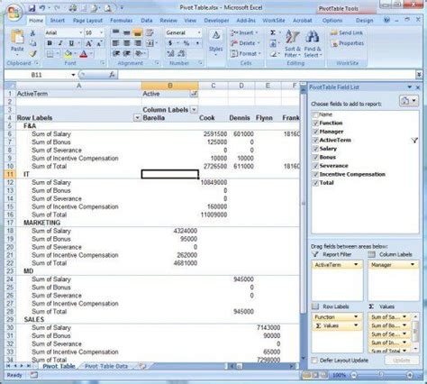Click the Office button logo
The image size is (427, 384).
click(x=14, y=13)
